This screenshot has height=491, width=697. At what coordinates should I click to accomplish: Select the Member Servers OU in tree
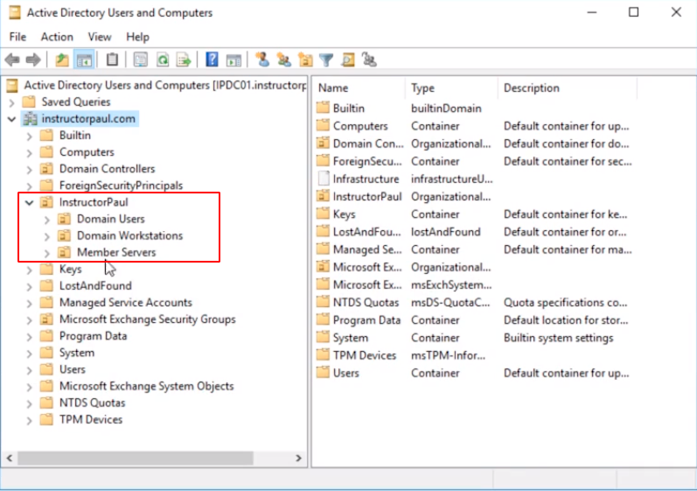tap(116, 252)
